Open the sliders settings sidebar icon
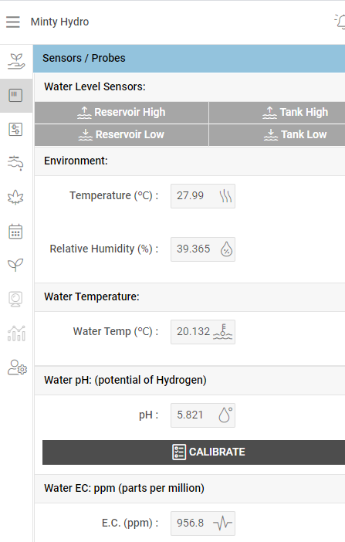 point(15,129)
